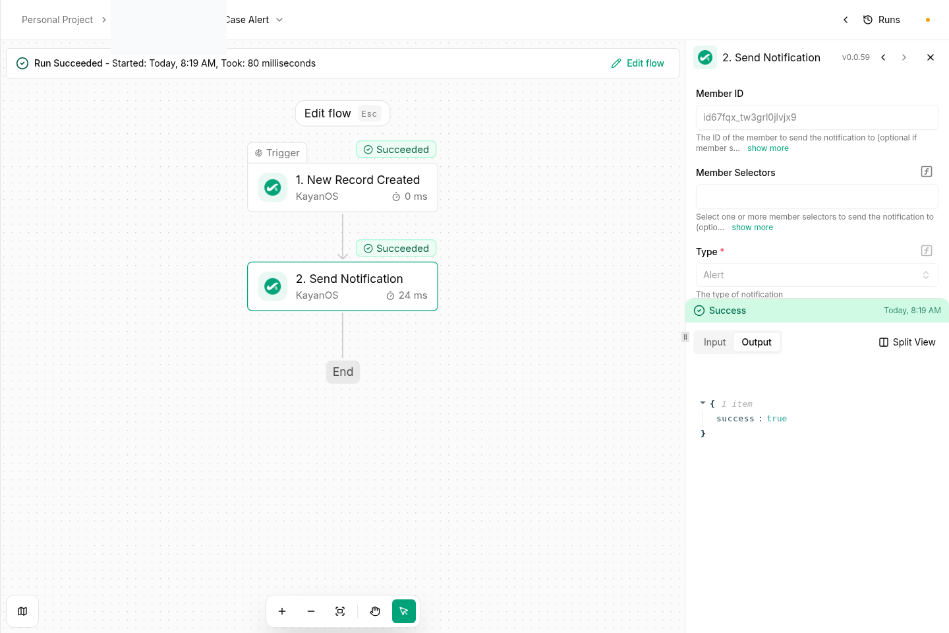The width and height of the screenshot is (949, 633).
Task: Click the KayanOS icon in New Record Created
Action: point(273,188)
